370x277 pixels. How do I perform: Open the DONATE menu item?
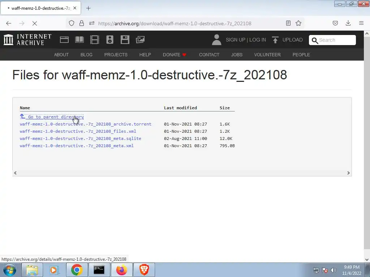[175, 55]
